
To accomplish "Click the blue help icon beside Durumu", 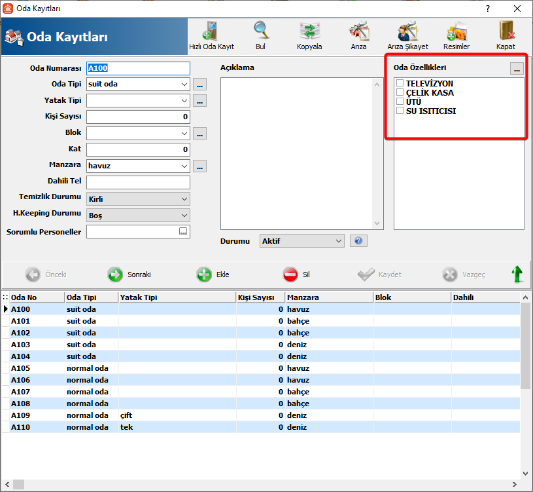I will [x=358, y=241].
